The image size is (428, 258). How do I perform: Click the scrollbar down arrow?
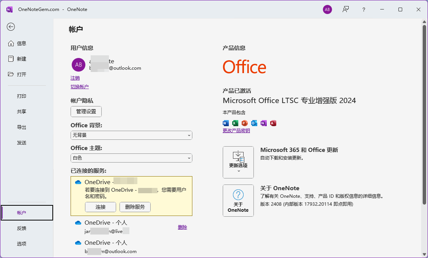point(424,255)
